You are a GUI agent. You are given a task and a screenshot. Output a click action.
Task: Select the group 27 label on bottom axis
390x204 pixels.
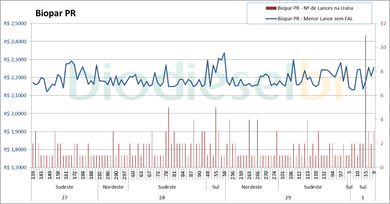[x=65, y=197]
